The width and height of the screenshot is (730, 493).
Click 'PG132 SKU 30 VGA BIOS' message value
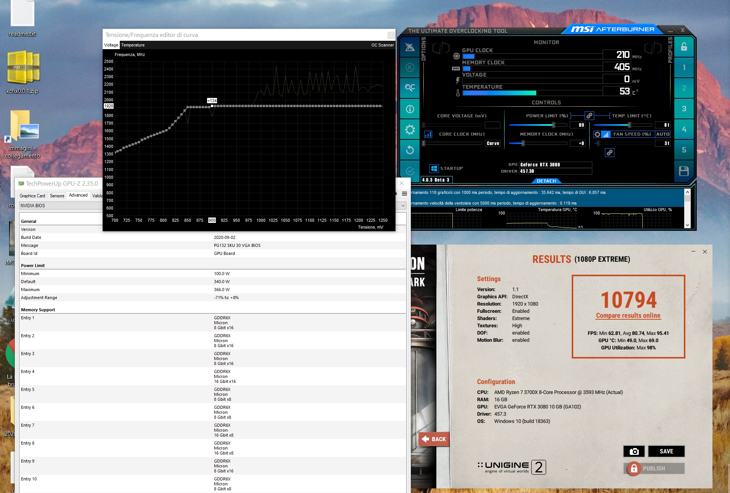pos(237,245)
